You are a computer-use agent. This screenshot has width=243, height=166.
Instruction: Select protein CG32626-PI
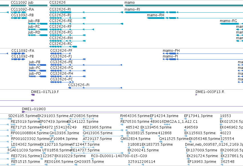[79, 85]
